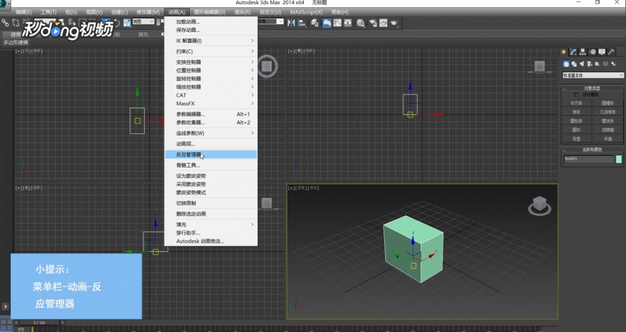Expand the 旋转控制器 submenu
The height and width of the screenshot is (332, 626).
(211, 79)
